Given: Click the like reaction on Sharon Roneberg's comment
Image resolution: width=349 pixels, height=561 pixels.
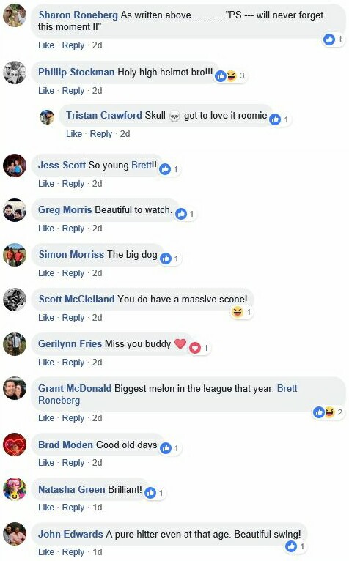Looking at the screenshot, I should pyautogui.click(x=329, y=39).
